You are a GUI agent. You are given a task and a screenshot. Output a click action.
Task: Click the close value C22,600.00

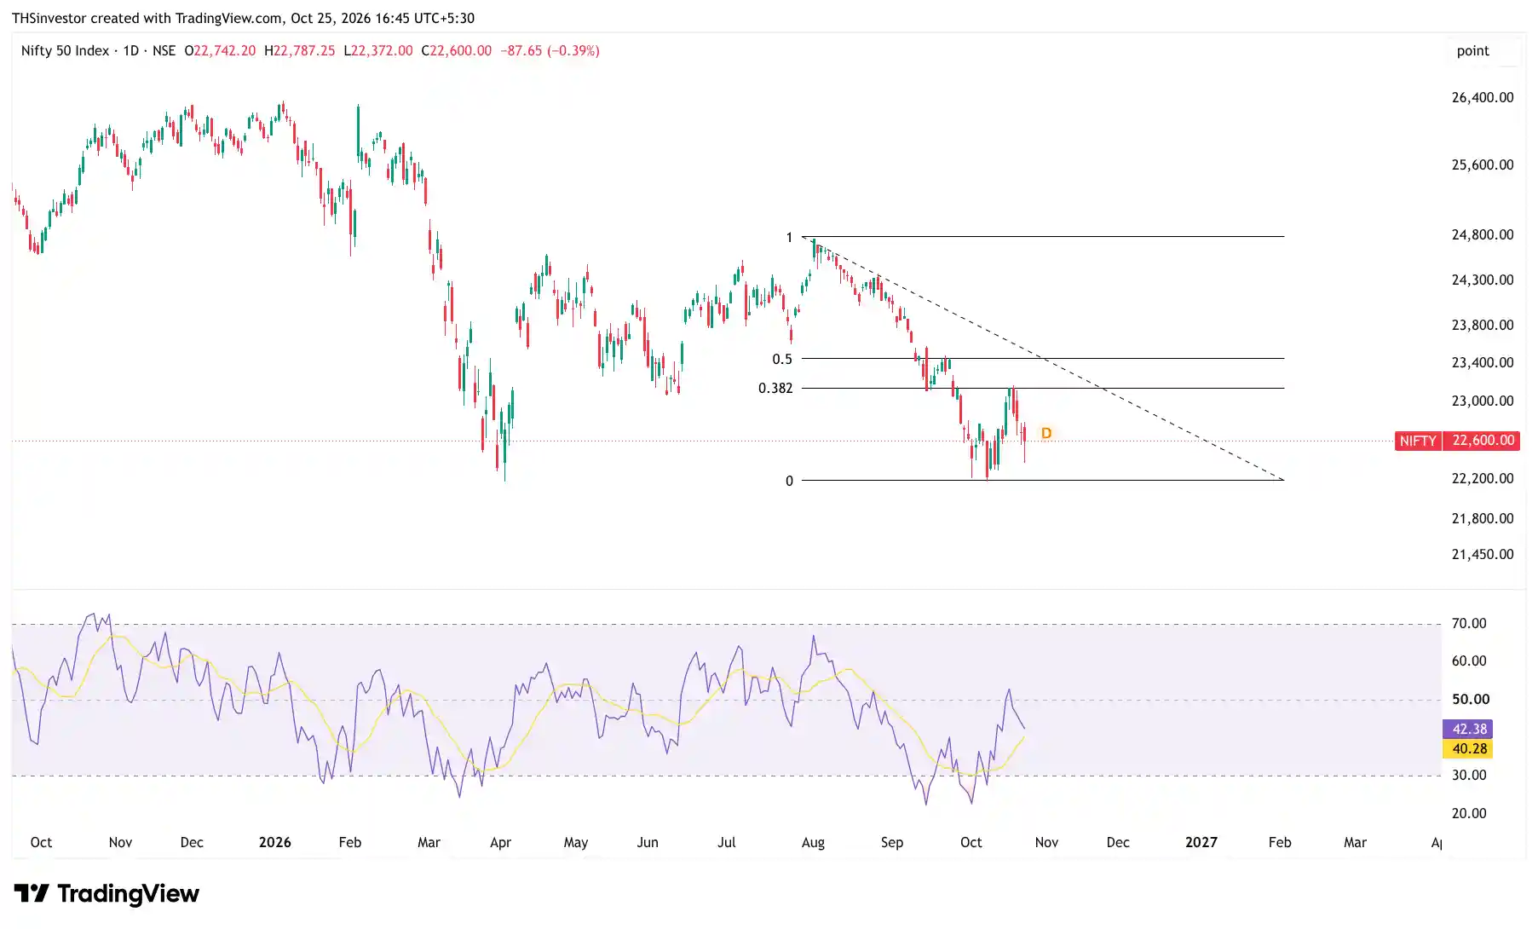[x=457, y=50]
